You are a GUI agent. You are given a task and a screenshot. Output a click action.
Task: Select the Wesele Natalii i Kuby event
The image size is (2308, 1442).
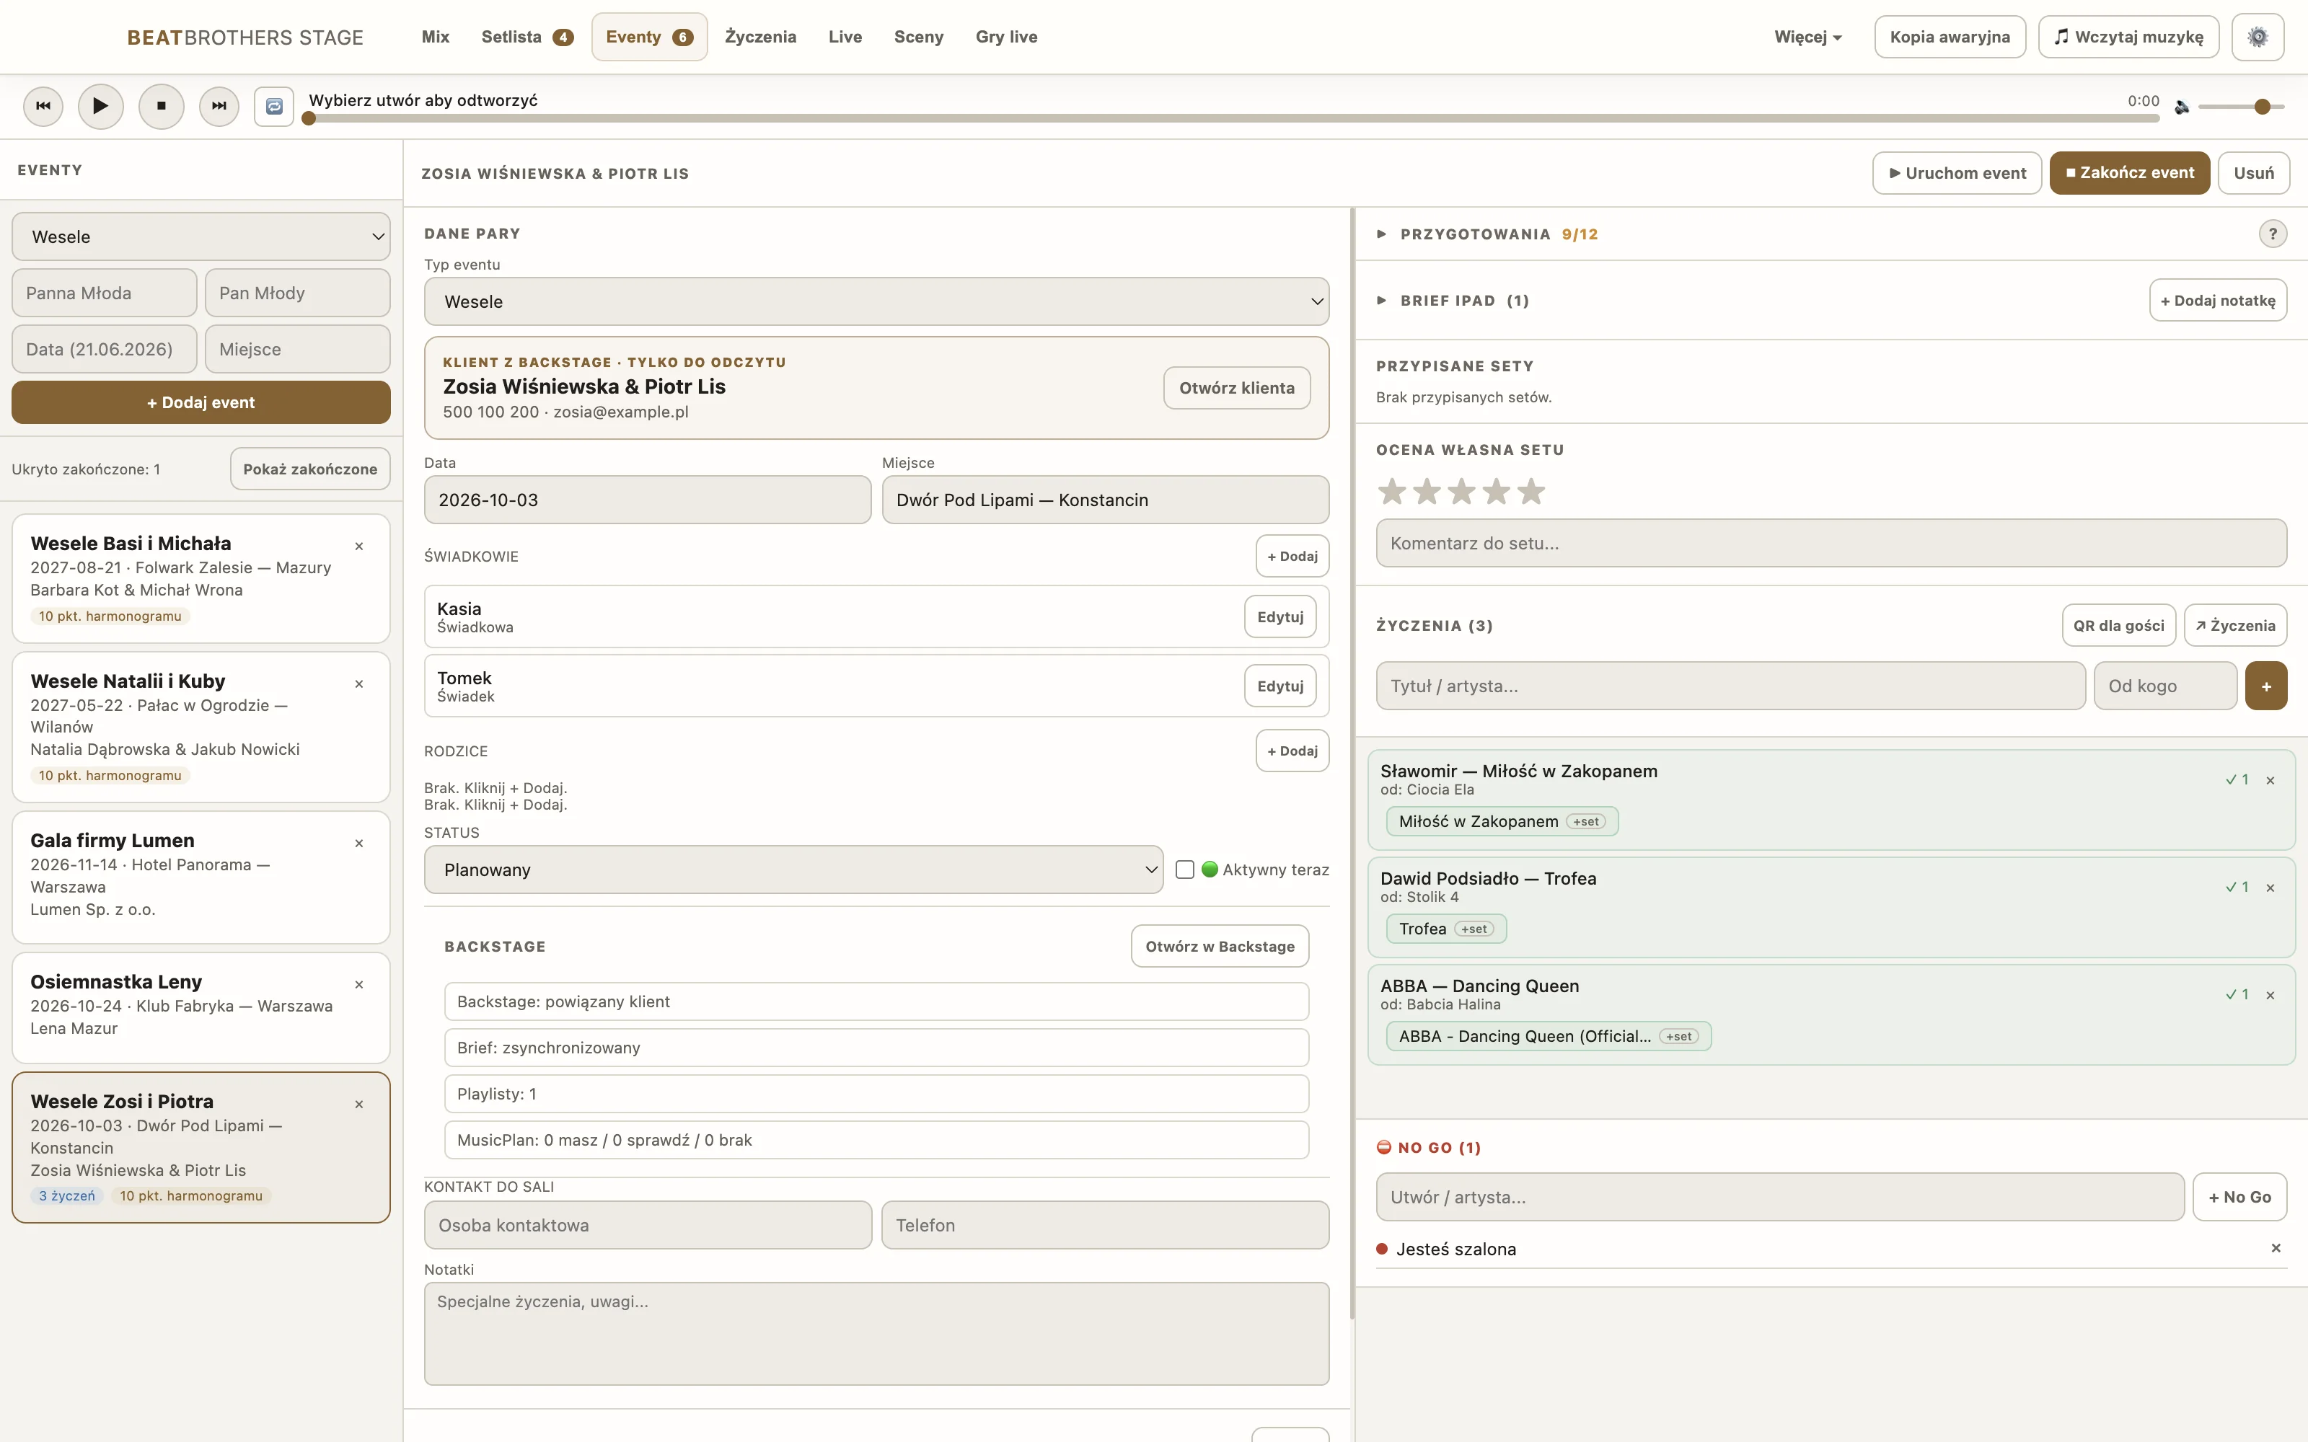[x=201, y=727]
